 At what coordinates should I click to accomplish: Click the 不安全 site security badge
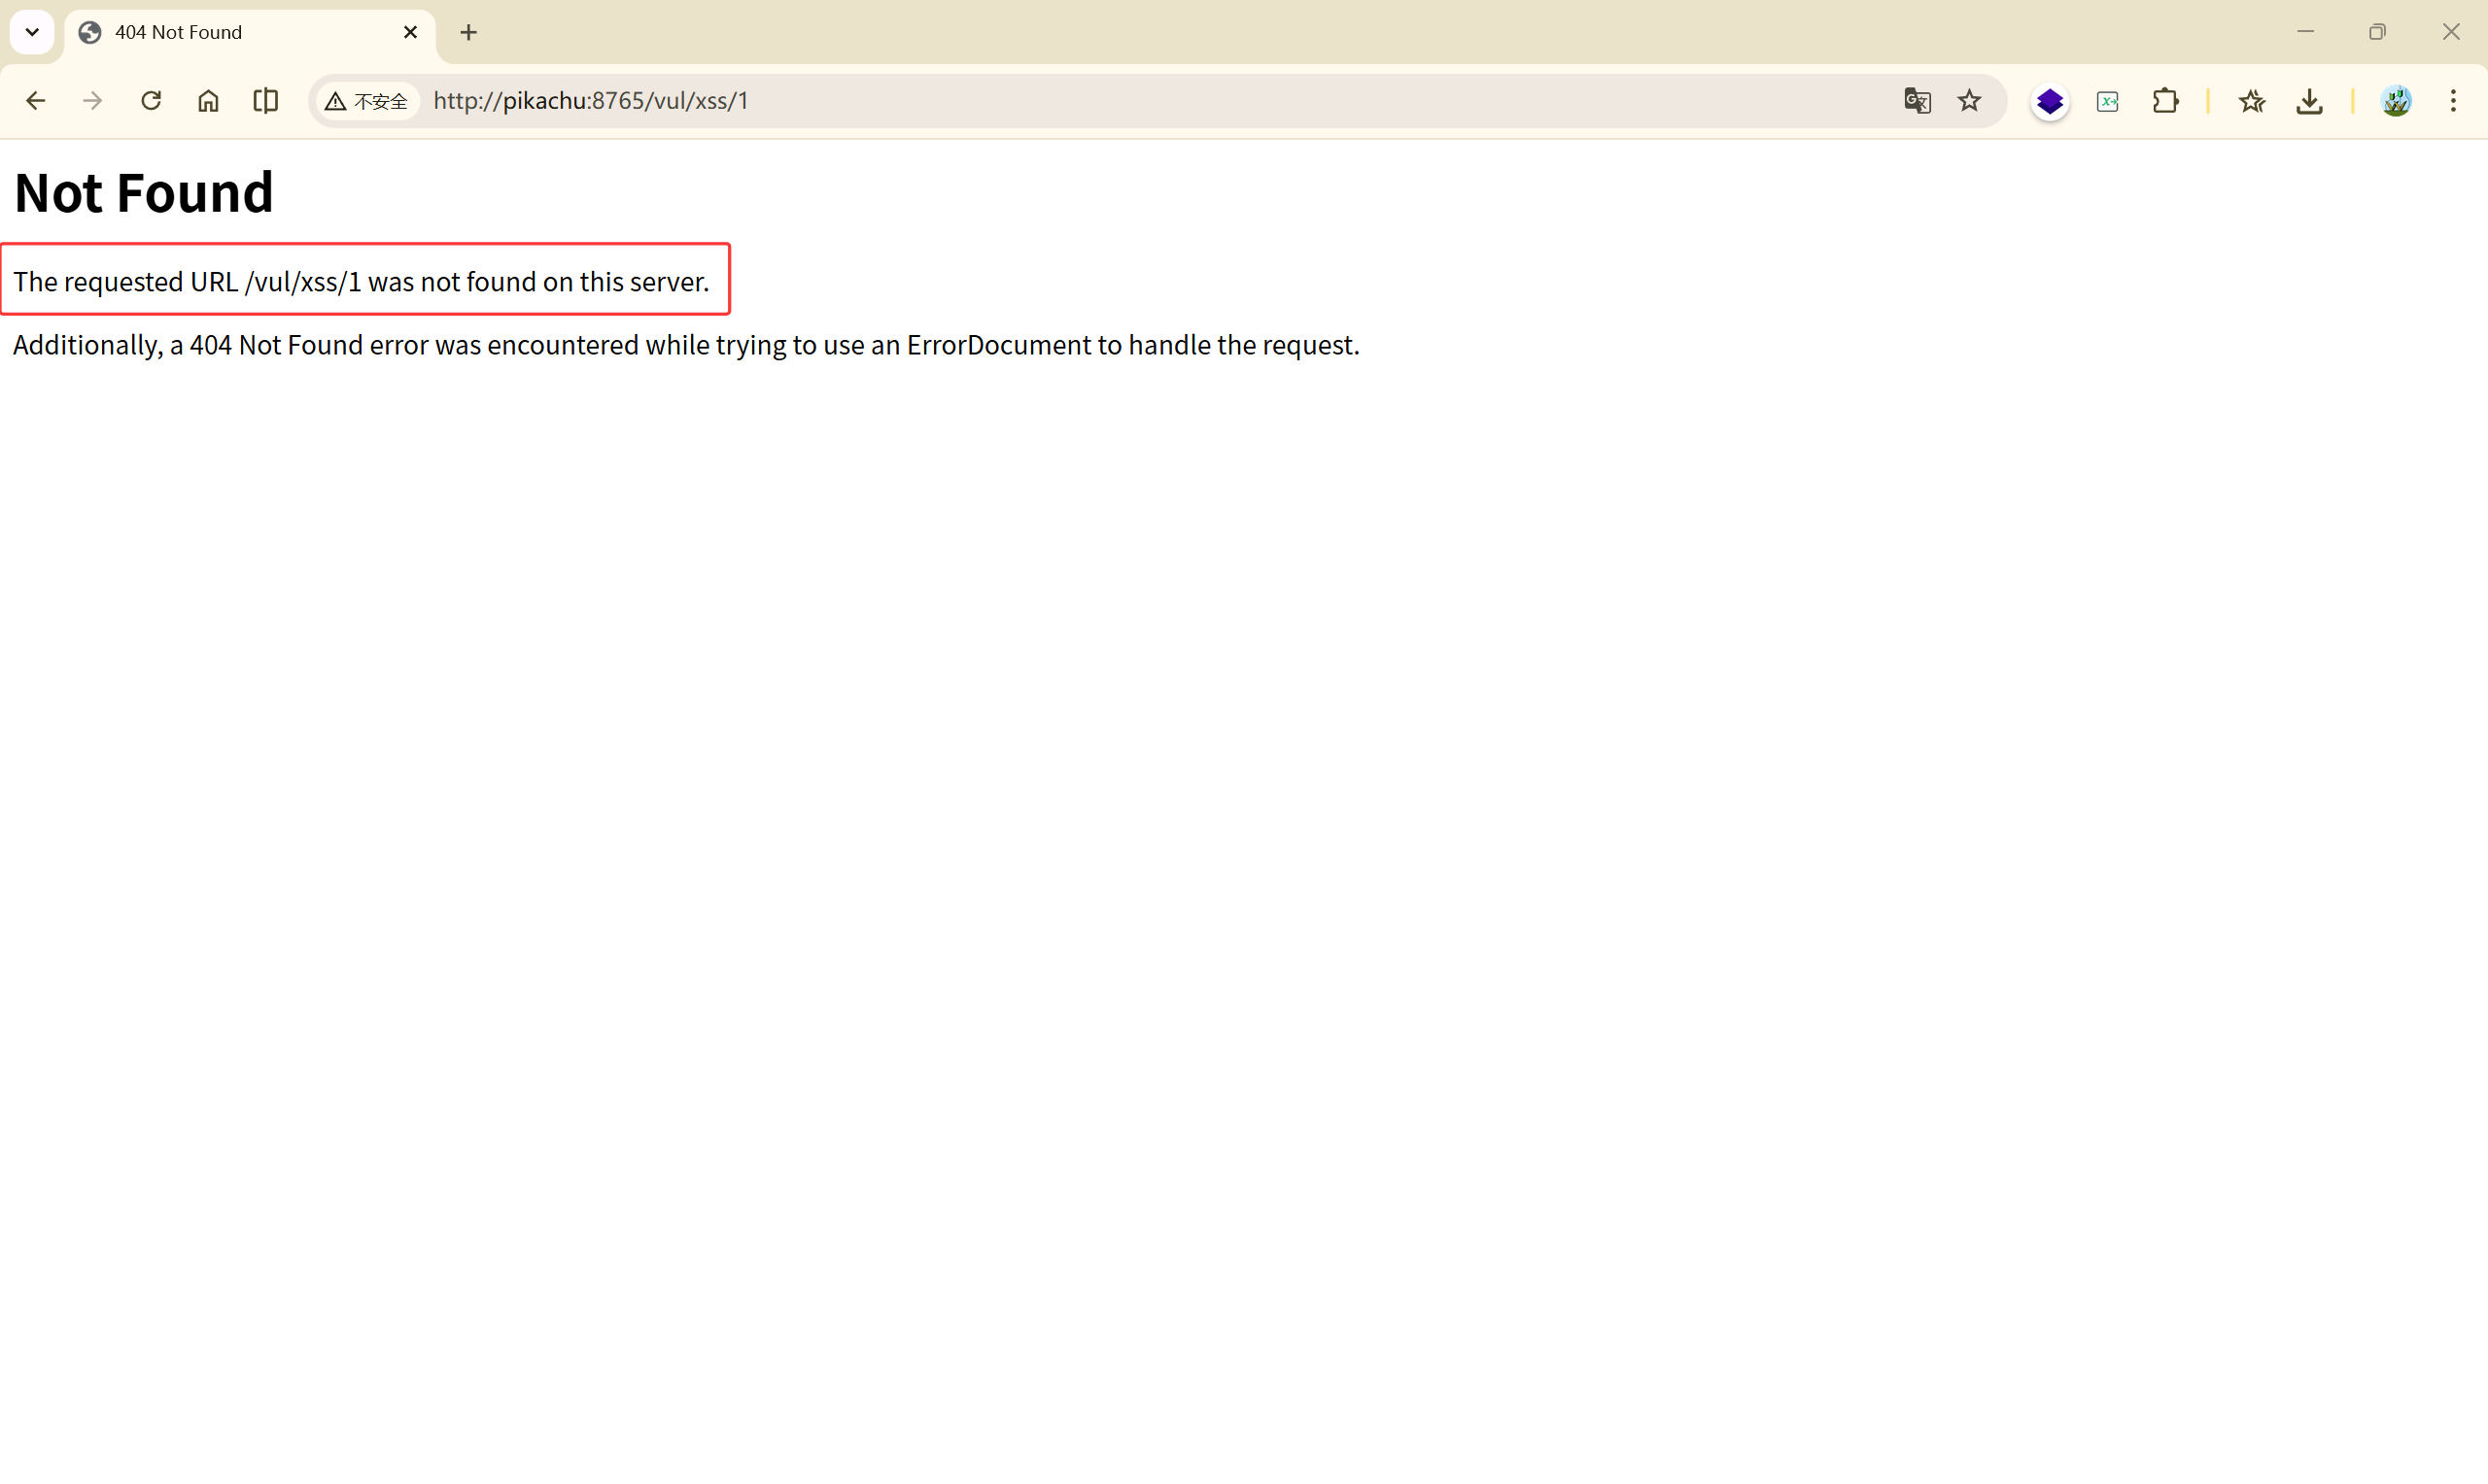tap(367, 101)
